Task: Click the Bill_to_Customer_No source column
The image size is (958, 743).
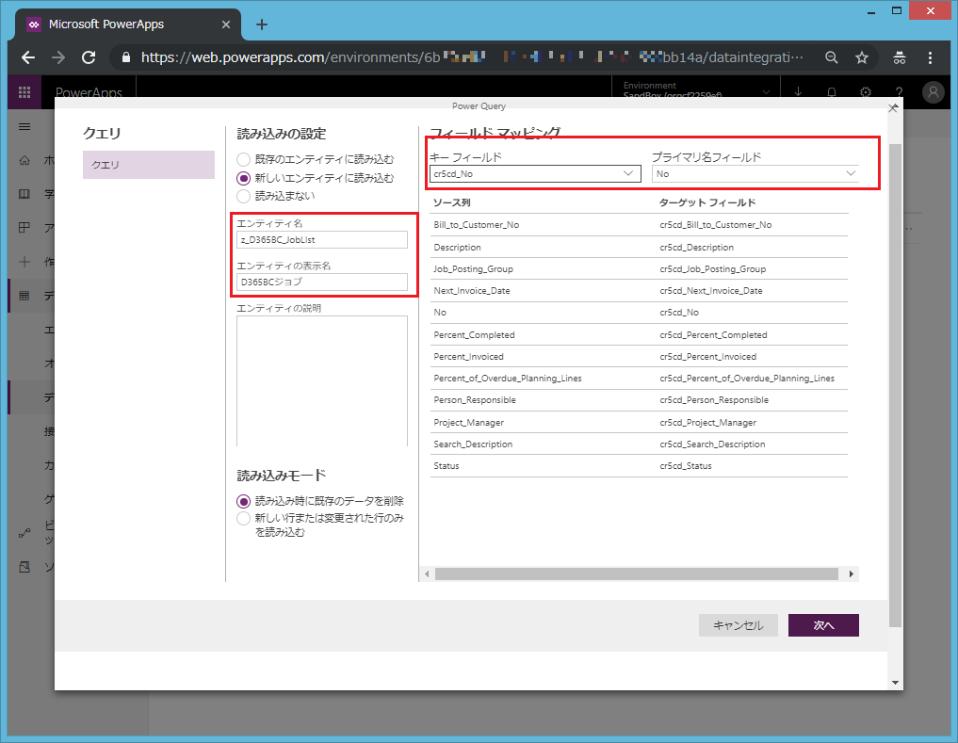Action: 477,225
